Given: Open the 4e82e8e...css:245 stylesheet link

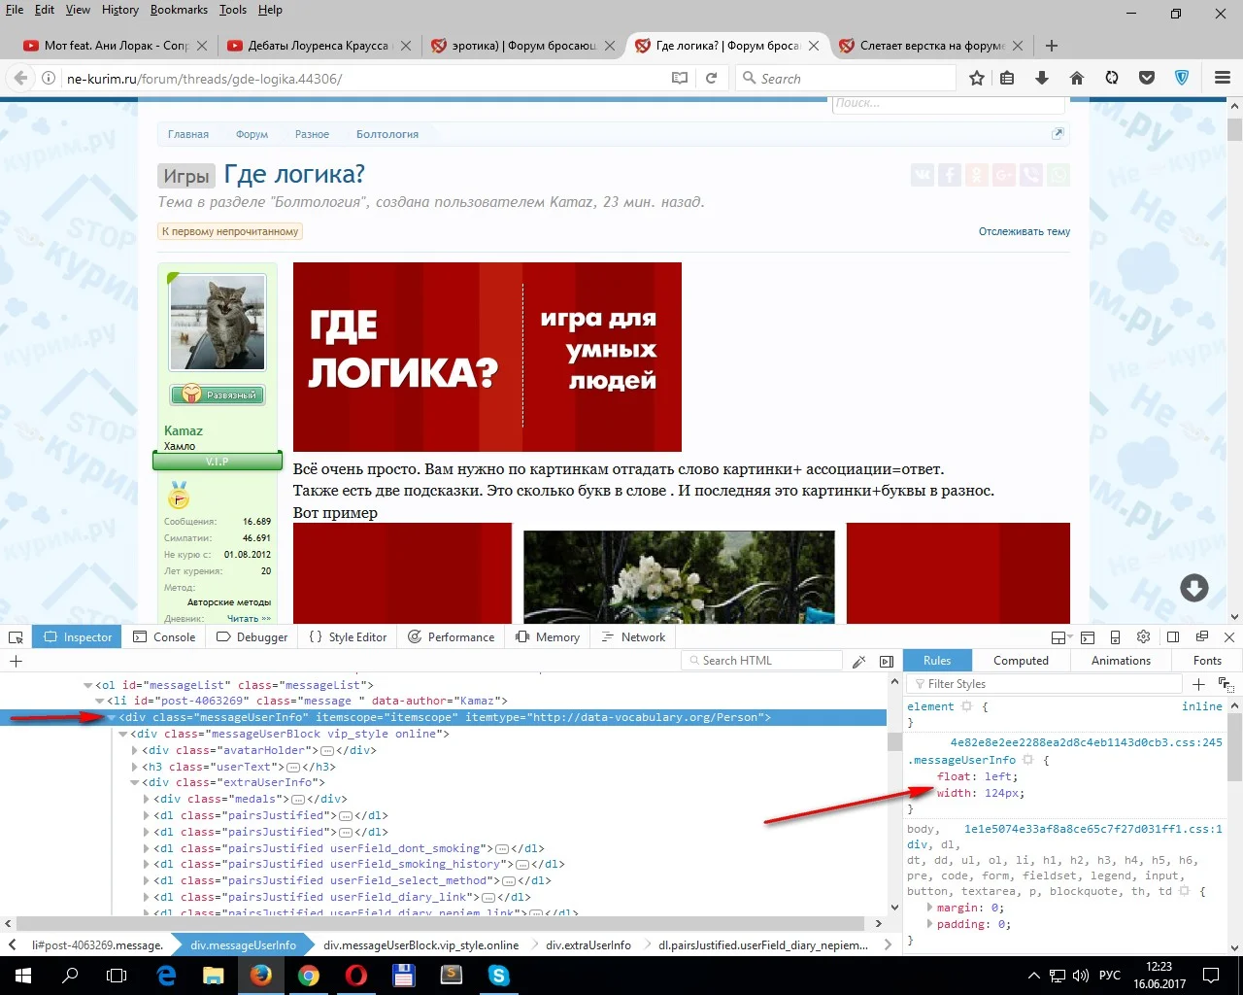Looking at the screenshot, I should click(x=1087, y=742).
